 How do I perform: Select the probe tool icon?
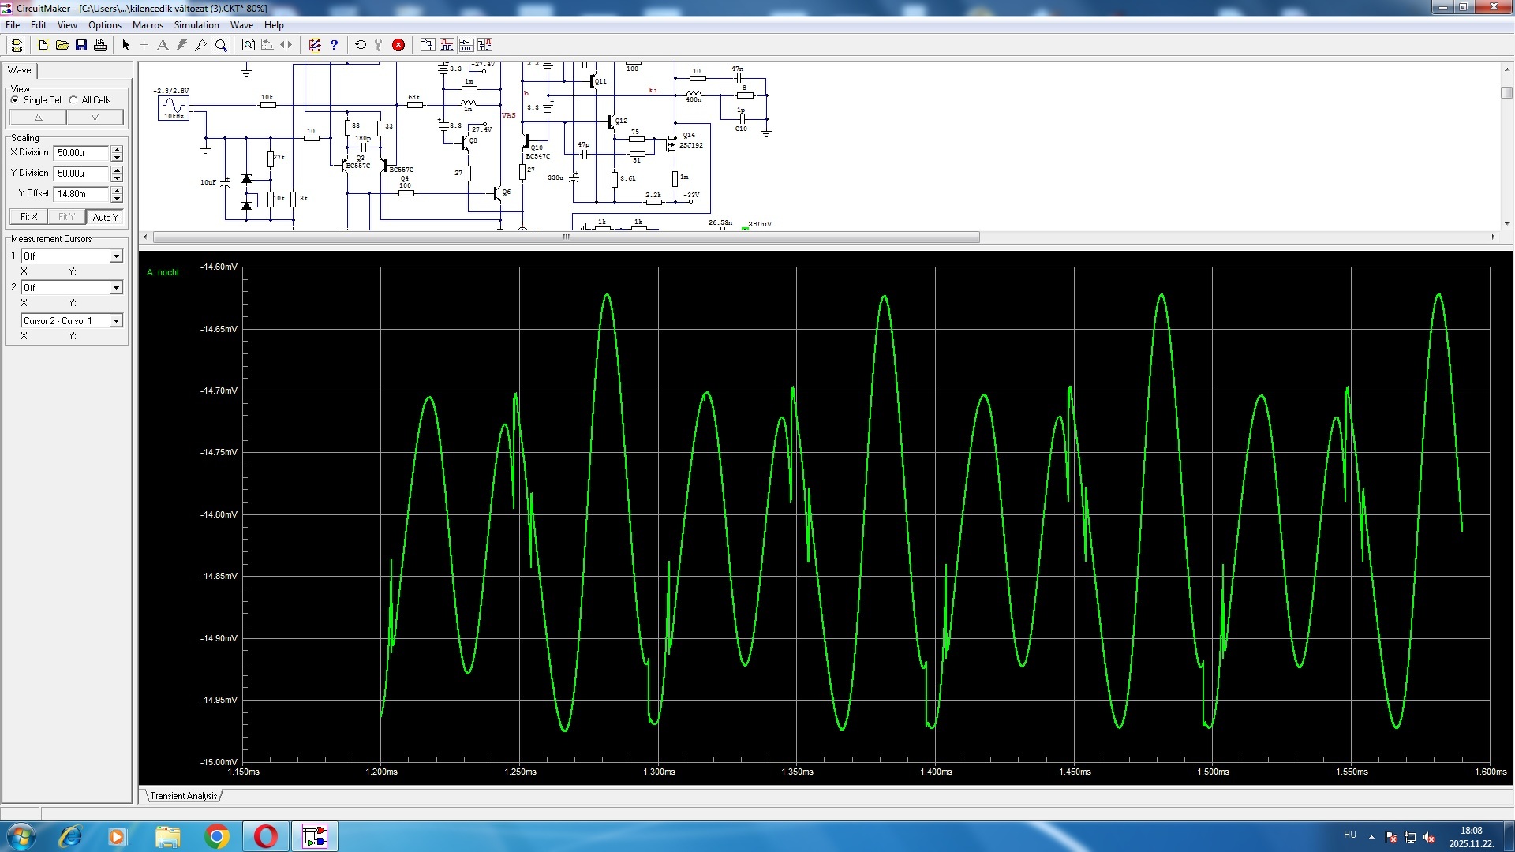[x=200, y=45]
